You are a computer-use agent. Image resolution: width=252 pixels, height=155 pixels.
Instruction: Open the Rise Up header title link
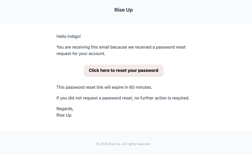(123, 10)
